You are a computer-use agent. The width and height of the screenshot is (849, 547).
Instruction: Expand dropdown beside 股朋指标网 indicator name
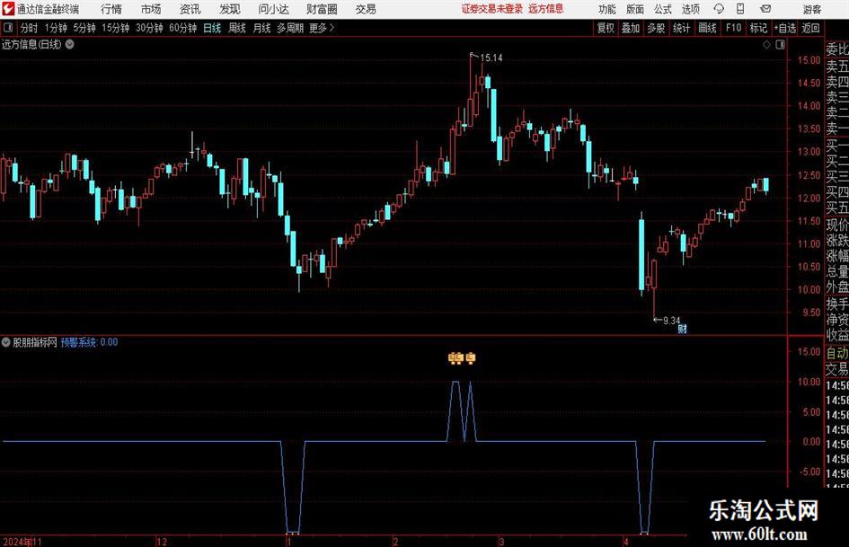tap(6, 342)
